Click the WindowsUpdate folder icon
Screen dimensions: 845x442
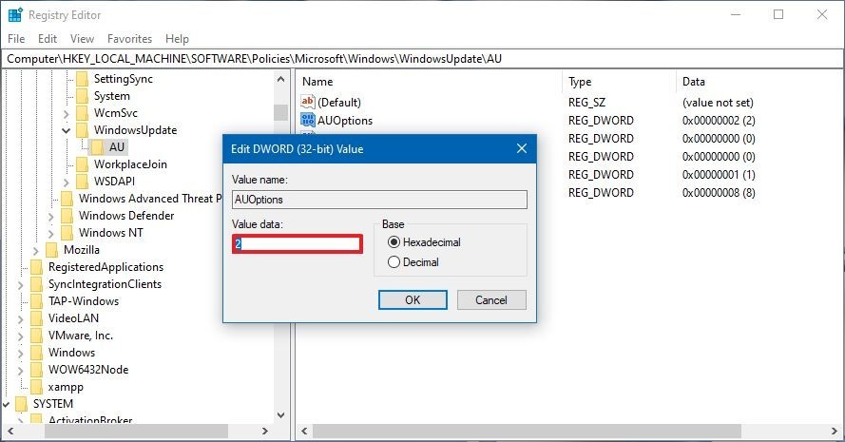click(83, 130)
